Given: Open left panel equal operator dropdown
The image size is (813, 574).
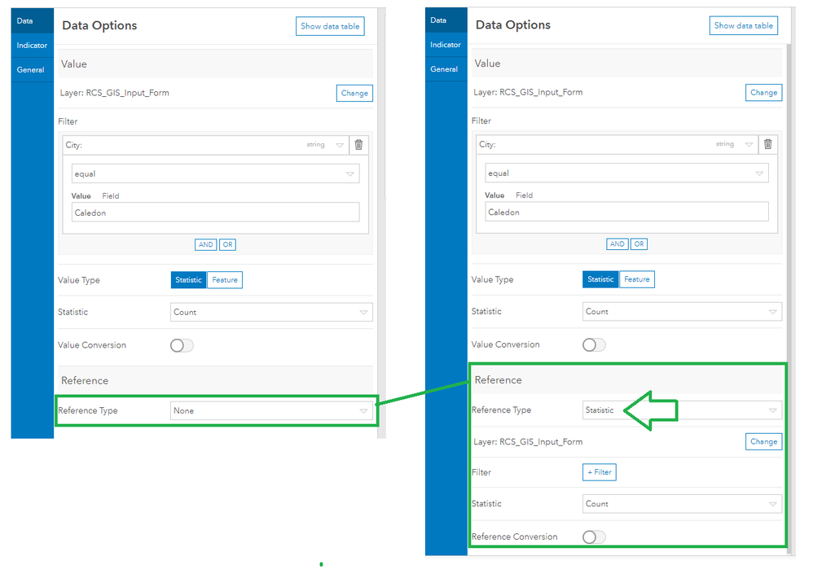Looking at the screenshot, I should [215, 174].
